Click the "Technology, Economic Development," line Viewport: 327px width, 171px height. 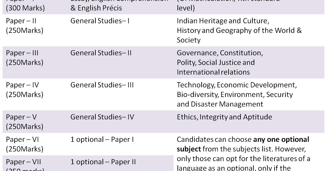[x=237, y=85]
